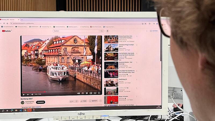
Task: Open File Explorer from the taskbar
Action: pyautogui.click(x=16, y=111)
